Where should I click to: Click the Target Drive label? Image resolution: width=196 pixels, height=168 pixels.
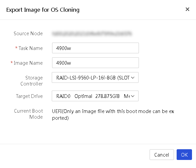29,96
